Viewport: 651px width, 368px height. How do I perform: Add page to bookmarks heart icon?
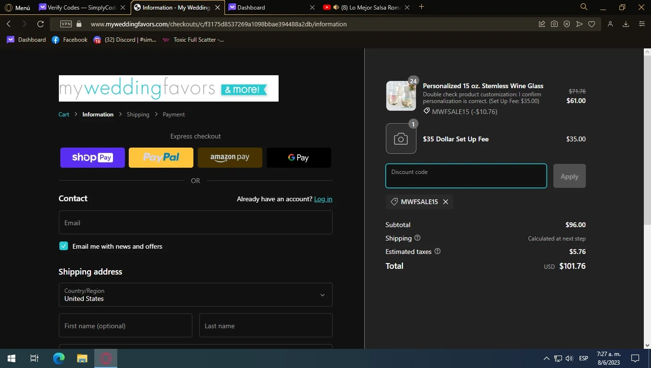tap(592, 24)
